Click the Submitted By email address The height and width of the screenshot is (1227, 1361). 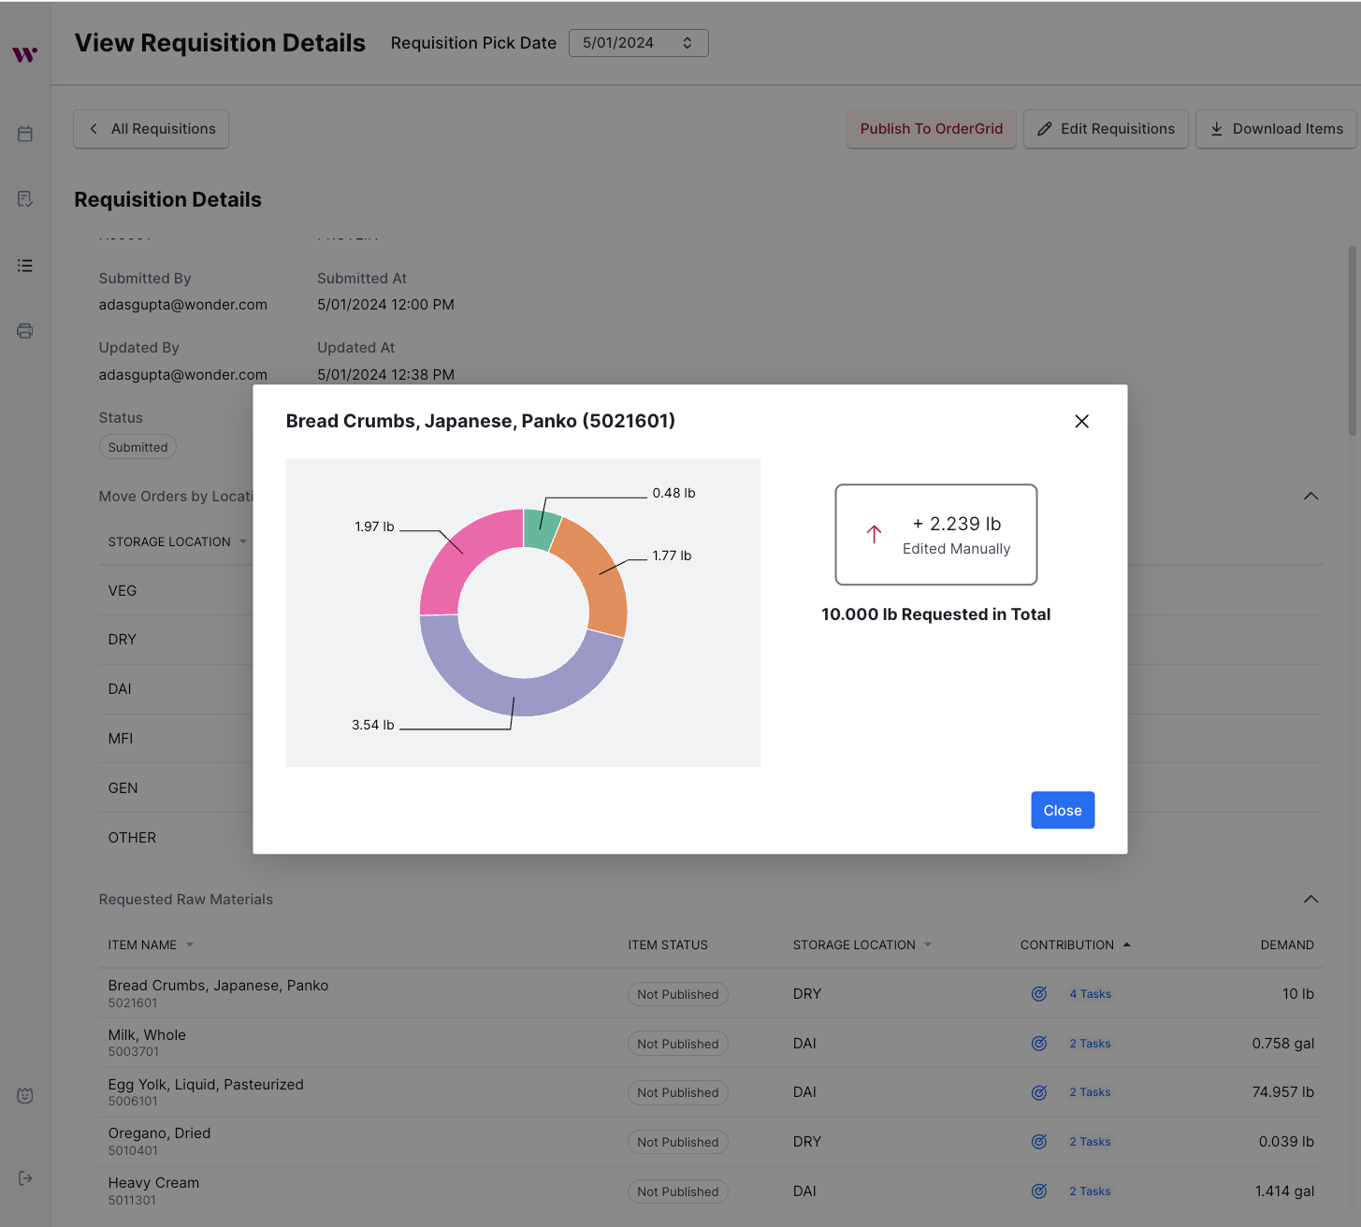click(183, 305)
